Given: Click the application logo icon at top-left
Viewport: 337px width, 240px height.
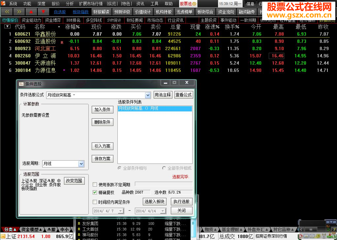Looking at the screenshot, I should coord(3,3).
